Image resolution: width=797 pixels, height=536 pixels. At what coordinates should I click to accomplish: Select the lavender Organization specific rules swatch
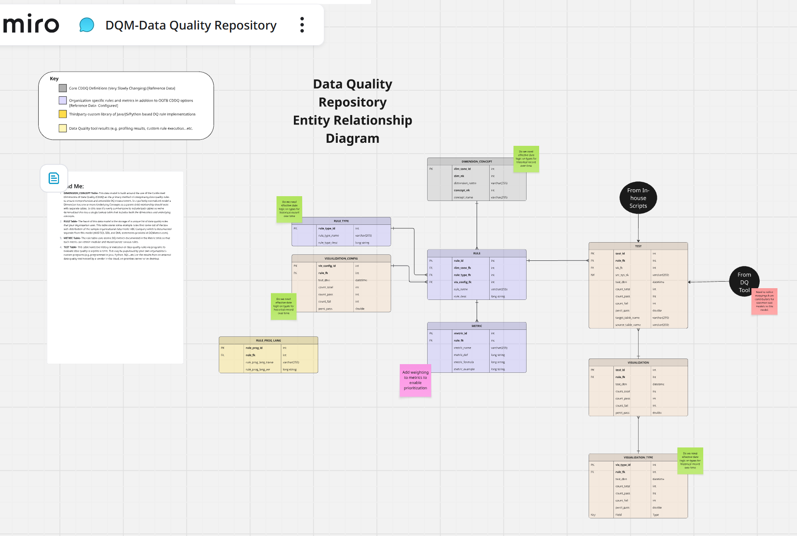coord(63,101)
